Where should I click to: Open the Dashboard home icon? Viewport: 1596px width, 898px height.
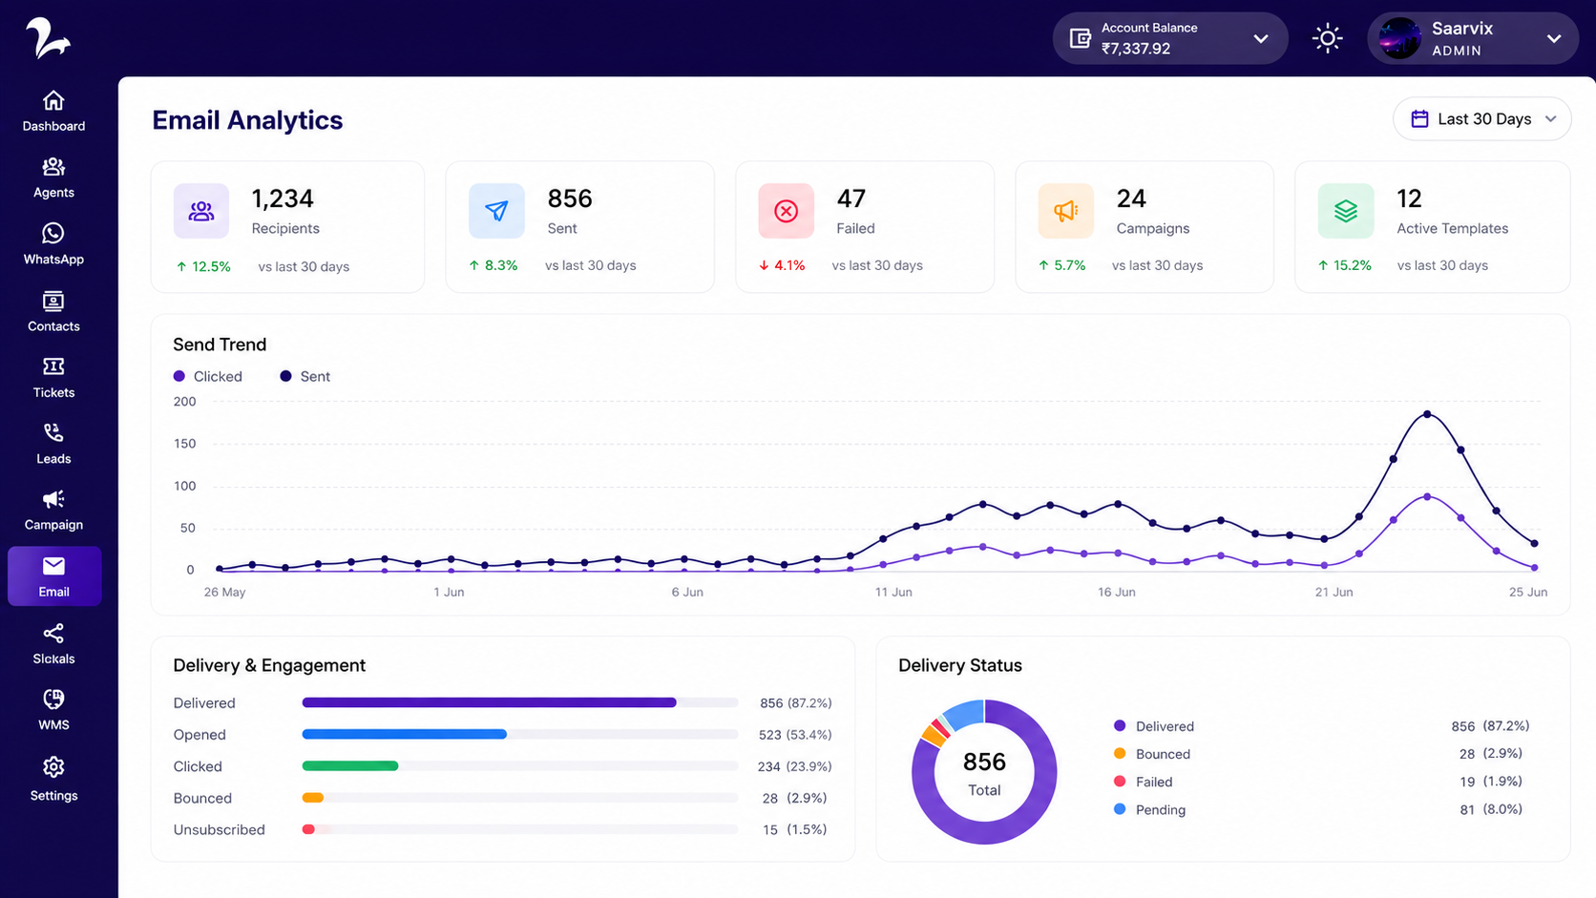coord(53,100)
